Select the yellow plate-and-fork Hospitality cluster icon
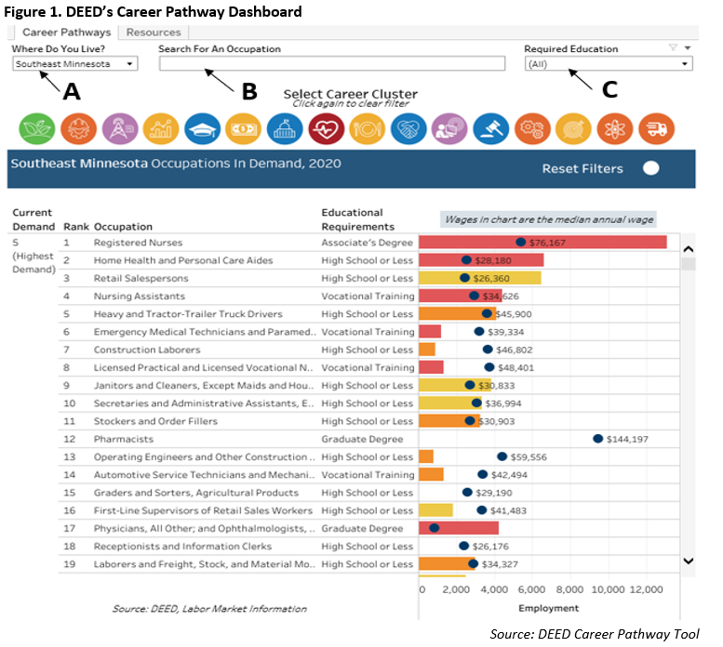This screenshot has height=647, width=723. tap(368, 129)
